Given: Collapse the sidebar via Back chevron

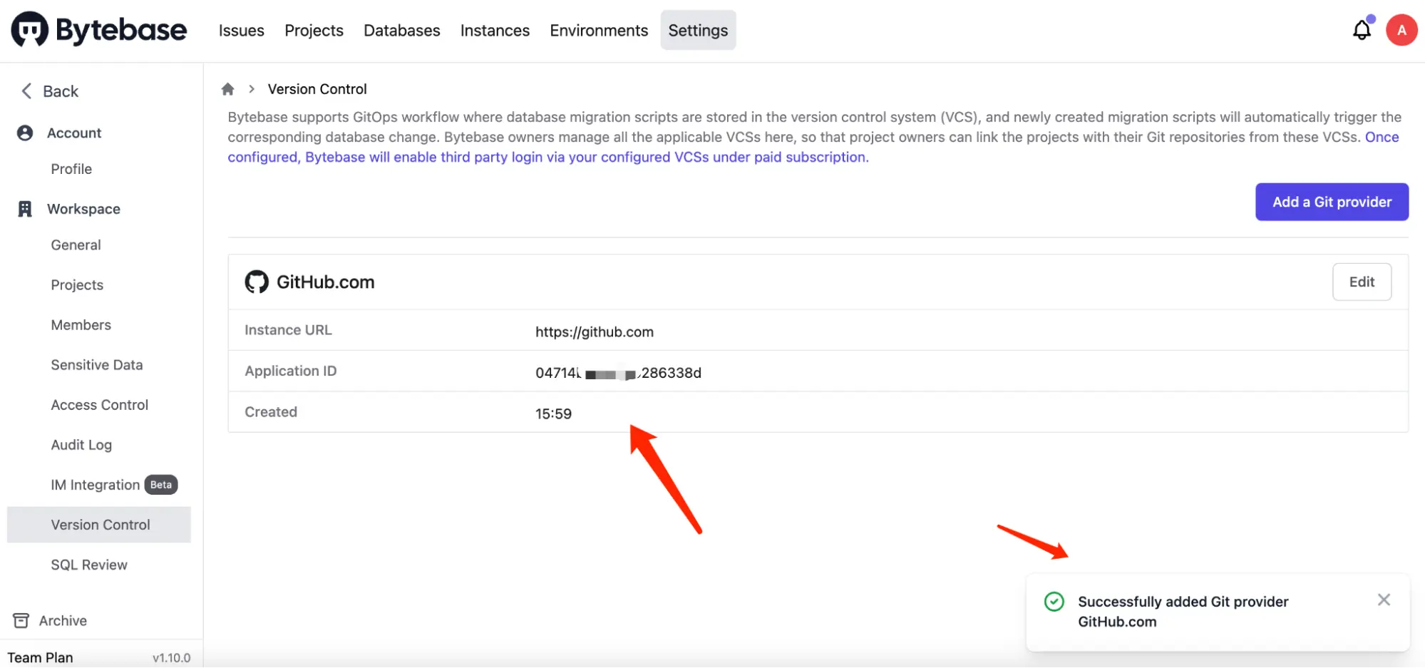Looking at the screenshot, I should pos(26,91).
